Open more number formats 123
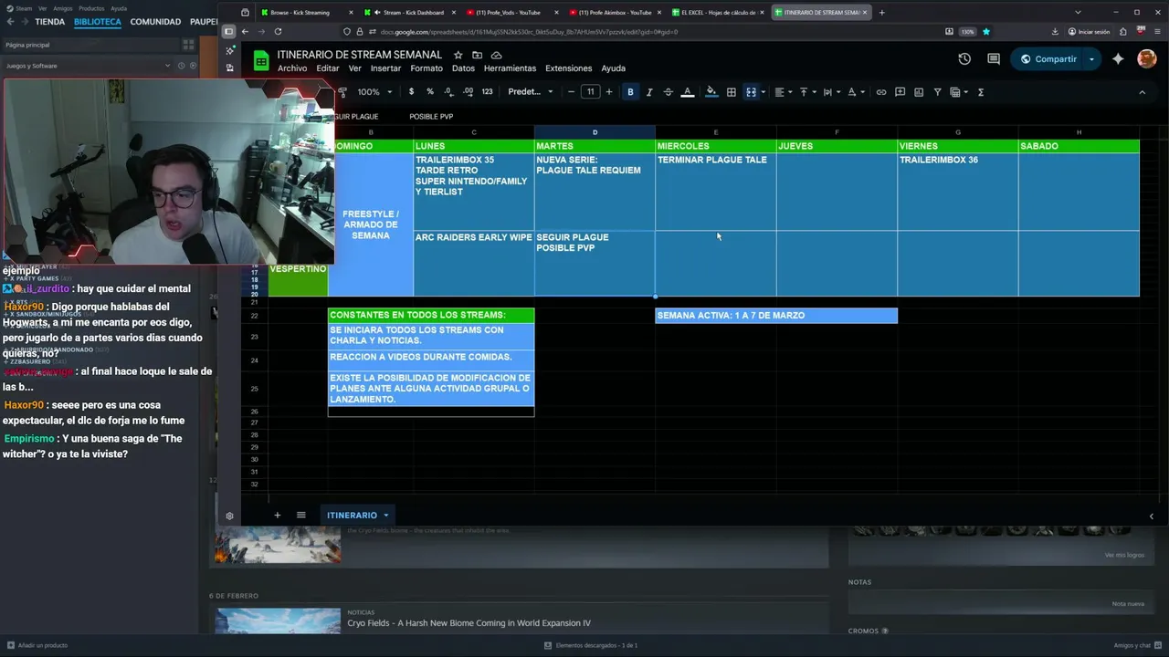1169x657 pixels. click(x=487, y=92)
